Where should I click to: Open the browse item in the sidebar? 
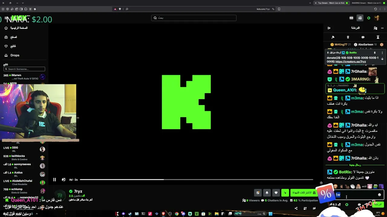pyautogui.click(x=11, y=37)
